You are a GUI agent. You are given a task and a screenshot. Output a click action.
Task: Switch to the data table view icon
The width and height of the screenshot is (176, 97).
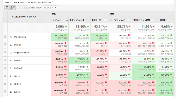pos(7,8)
